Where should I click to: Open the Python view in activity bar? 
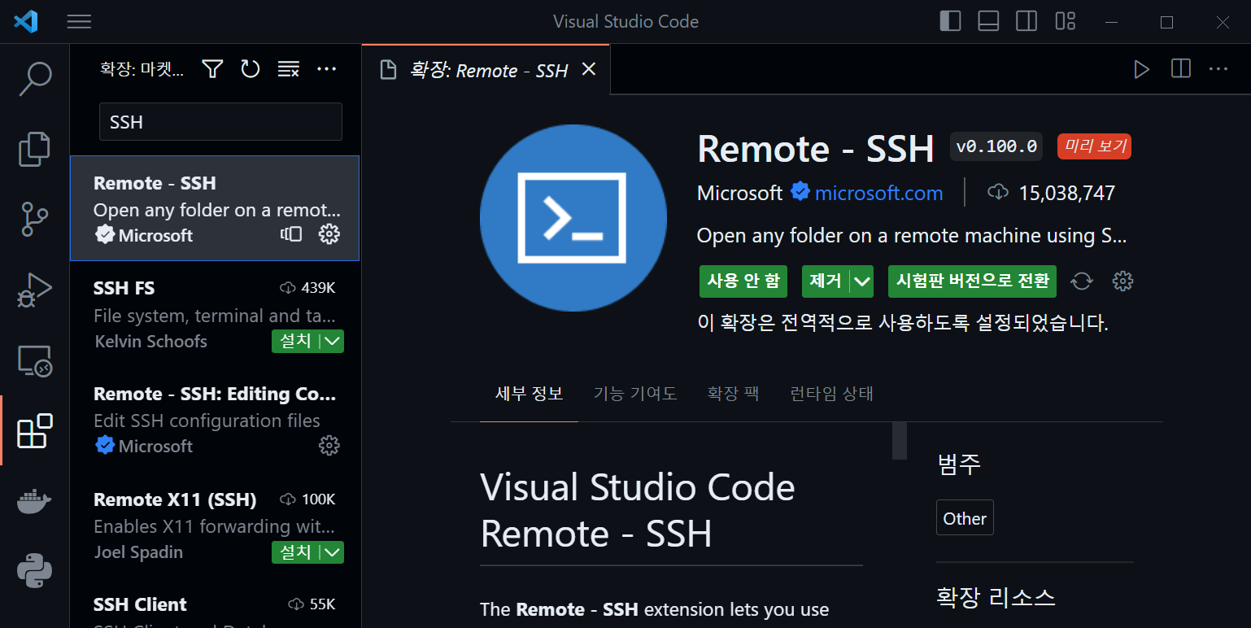34,571
